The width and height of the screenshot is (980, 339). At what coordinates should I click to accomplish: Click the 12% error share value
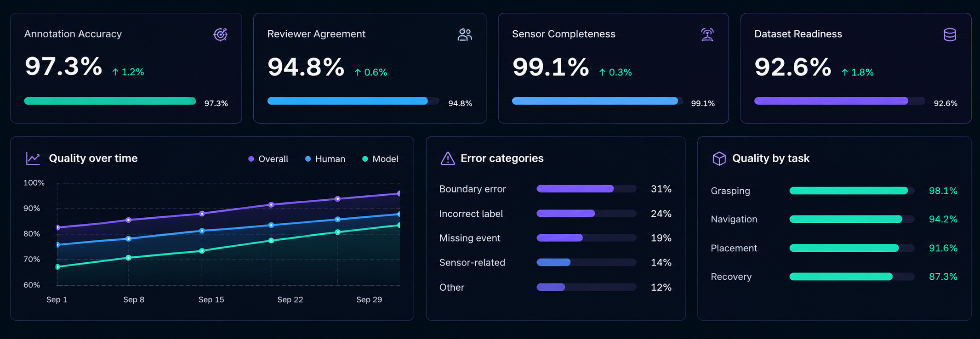(661, 287)
